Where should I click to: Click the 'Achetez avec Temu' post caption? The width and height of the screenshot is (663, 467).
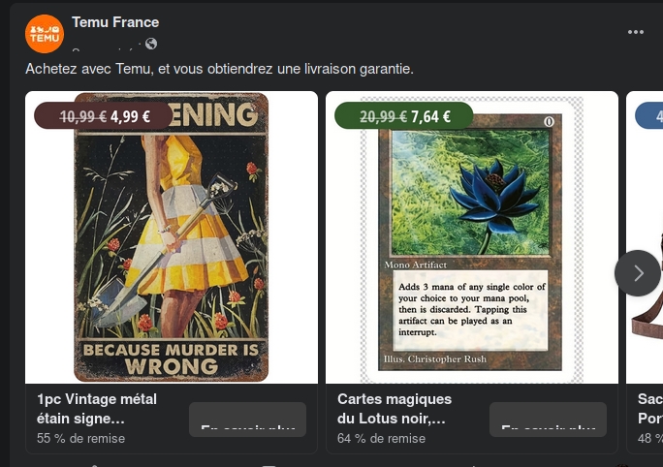pos(219,69)
